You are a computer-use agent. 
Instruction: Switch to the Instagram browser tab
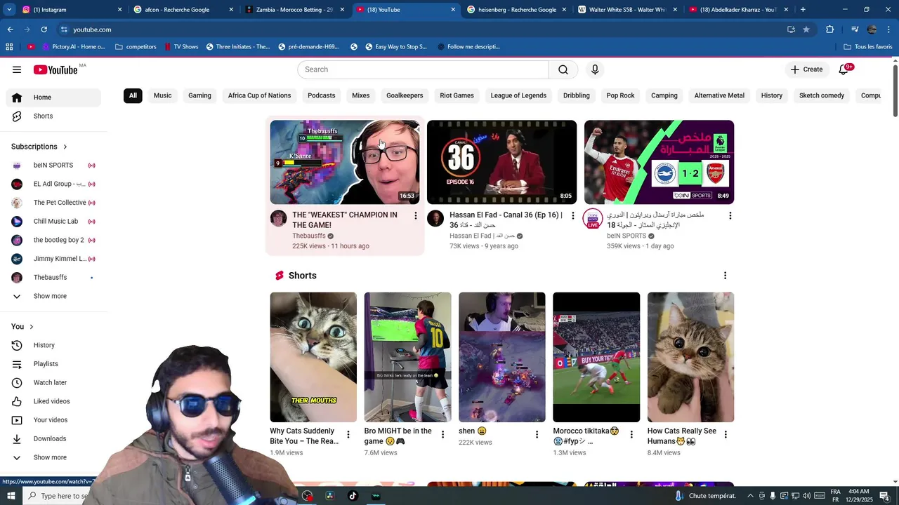(70, 10)
